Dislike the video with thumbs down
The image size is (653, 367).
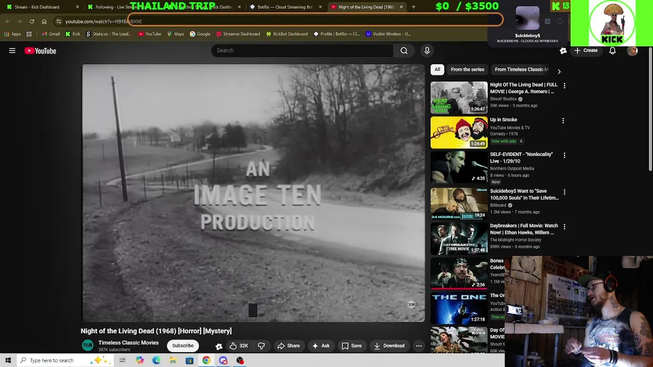261,346
